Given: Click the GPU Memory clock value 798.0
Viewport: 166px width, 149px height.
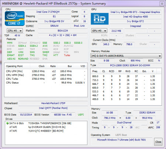Looking at the screenshot, I should pos(129,44).
